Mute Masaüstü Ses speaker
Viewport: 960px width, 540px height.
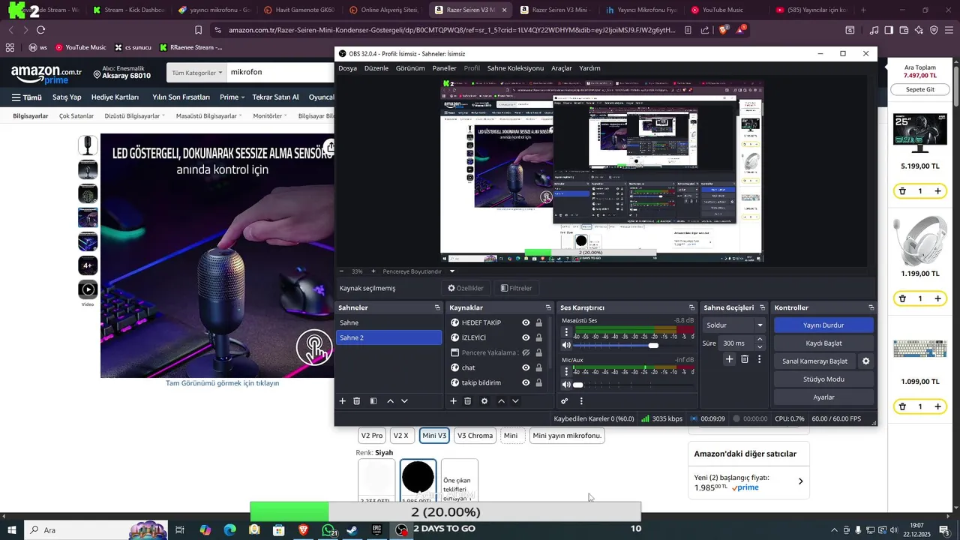click(566, 345)
